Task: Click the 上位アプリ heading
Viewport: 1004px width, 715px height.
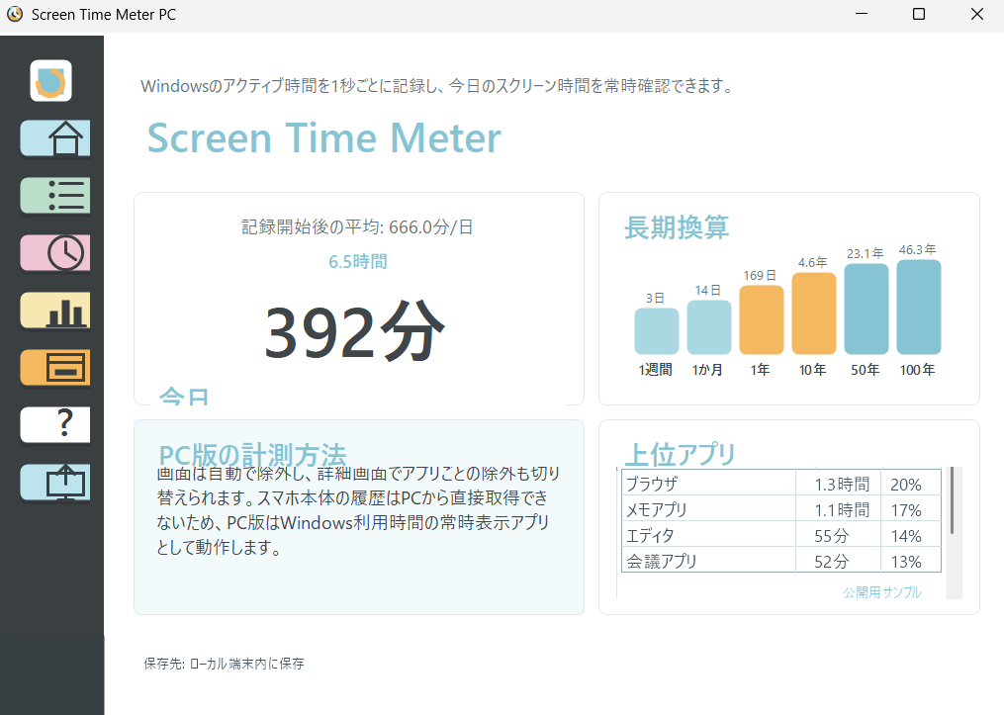Action: point(680,454)
